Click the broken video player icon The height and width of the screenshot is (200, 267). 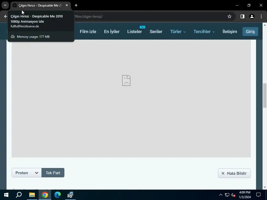[x=126, y=80]
